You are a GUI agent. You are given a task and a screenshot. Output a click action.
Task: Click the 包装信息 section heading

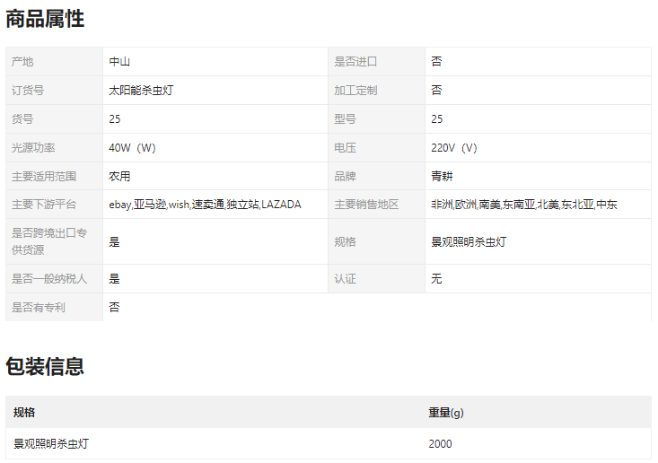(x=45, y=366)
